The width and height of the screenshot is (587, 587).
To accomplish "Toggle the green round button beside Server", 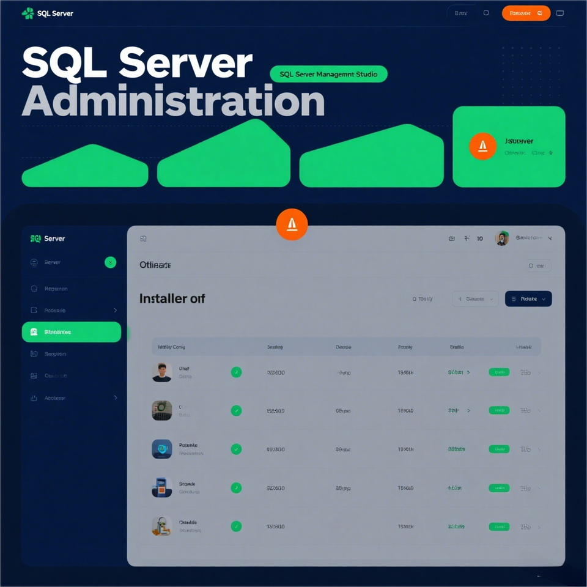I will pos(110,262).
